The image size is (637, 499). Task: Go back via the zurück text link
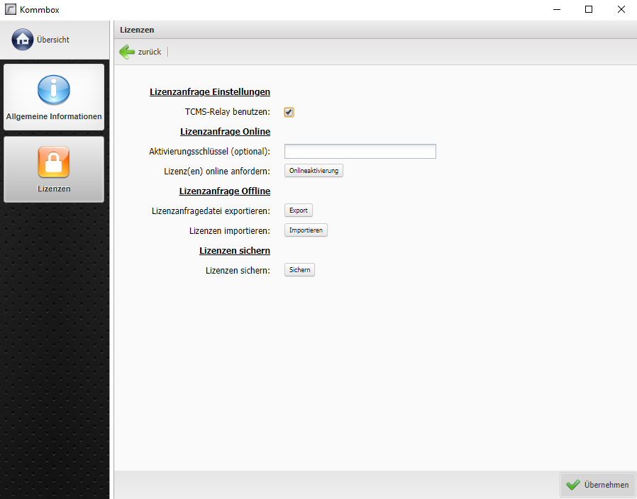point(150,52)
